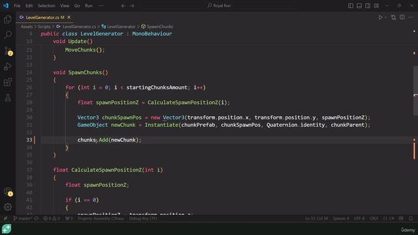Expand the overflow menu ellipsis in menu bar
Image resolution: width=418 pixels, height=235 pixels.
pyautogui.click(x=101, y=6)
